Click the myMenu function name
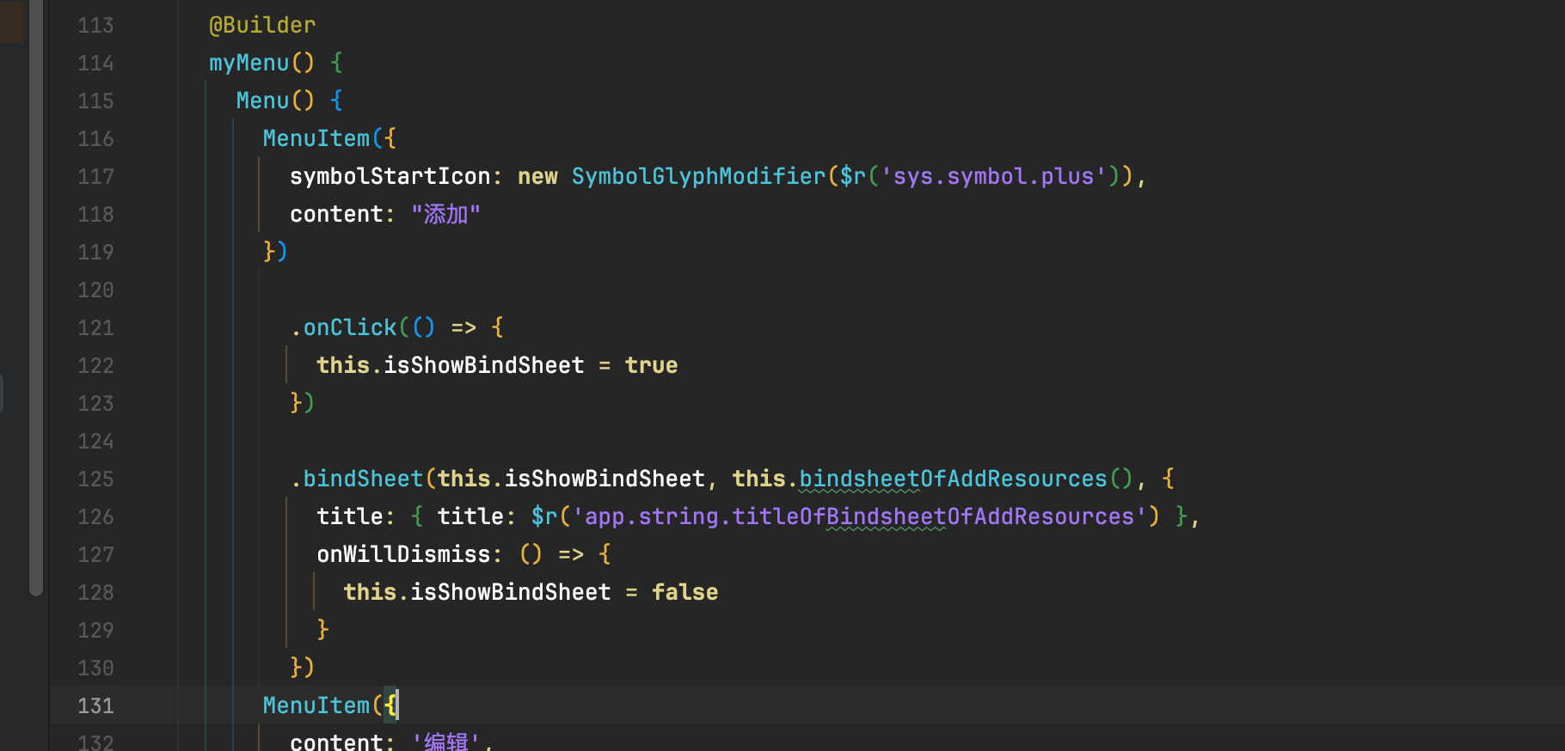This screenshot has width=1565, height=751. point(249,64)
